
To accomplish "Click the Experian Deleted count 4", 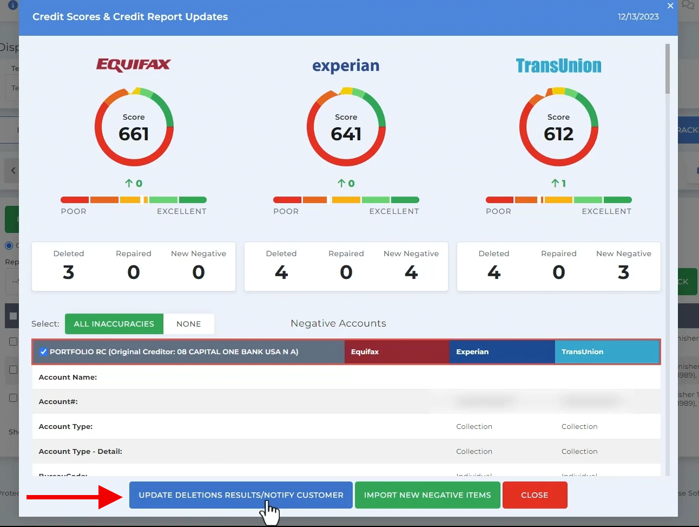I will coord(281,272).
